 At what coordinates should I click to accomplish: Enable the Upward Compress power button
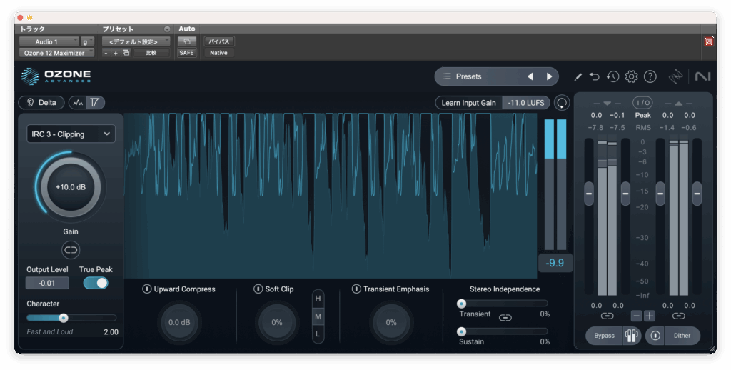point(147,289)
